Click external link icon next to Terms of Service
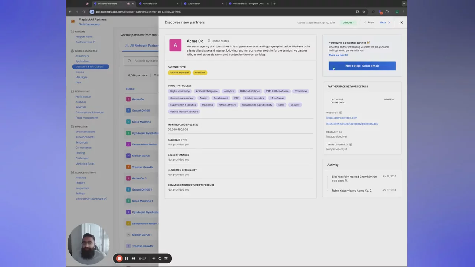The width and height of the screenshot is (475, 267). [350, 145]
